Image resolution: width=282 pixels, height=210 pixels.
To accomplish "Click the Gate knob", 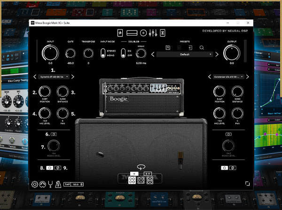I will point(70,53).
